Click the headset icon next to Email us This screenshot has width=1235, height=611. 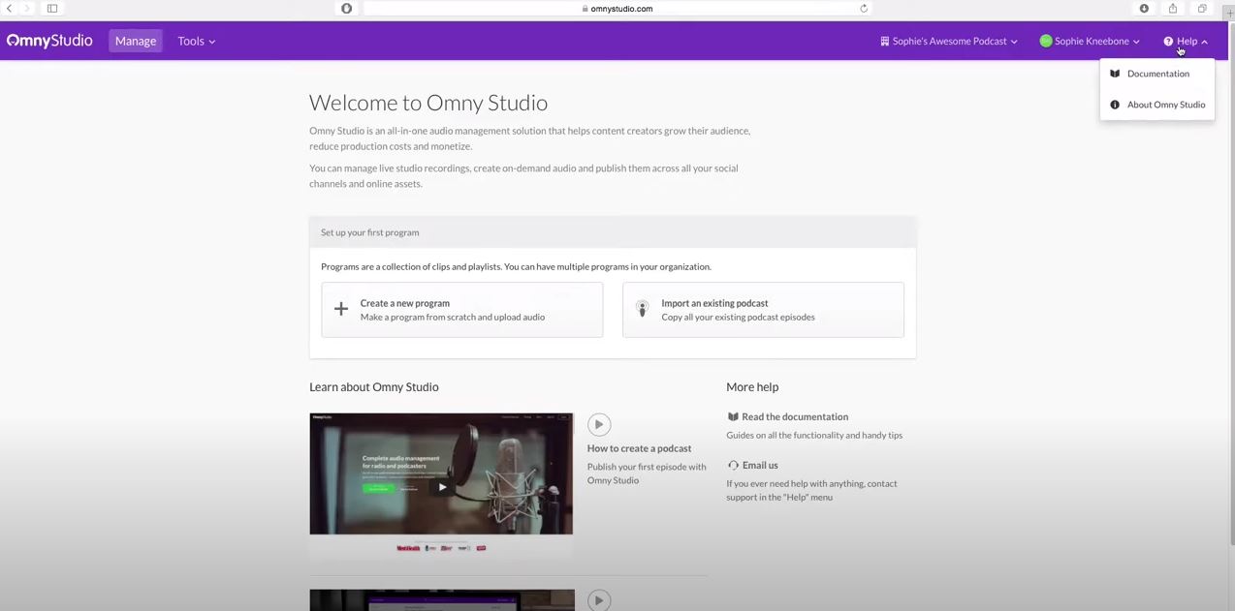[733, 466]
